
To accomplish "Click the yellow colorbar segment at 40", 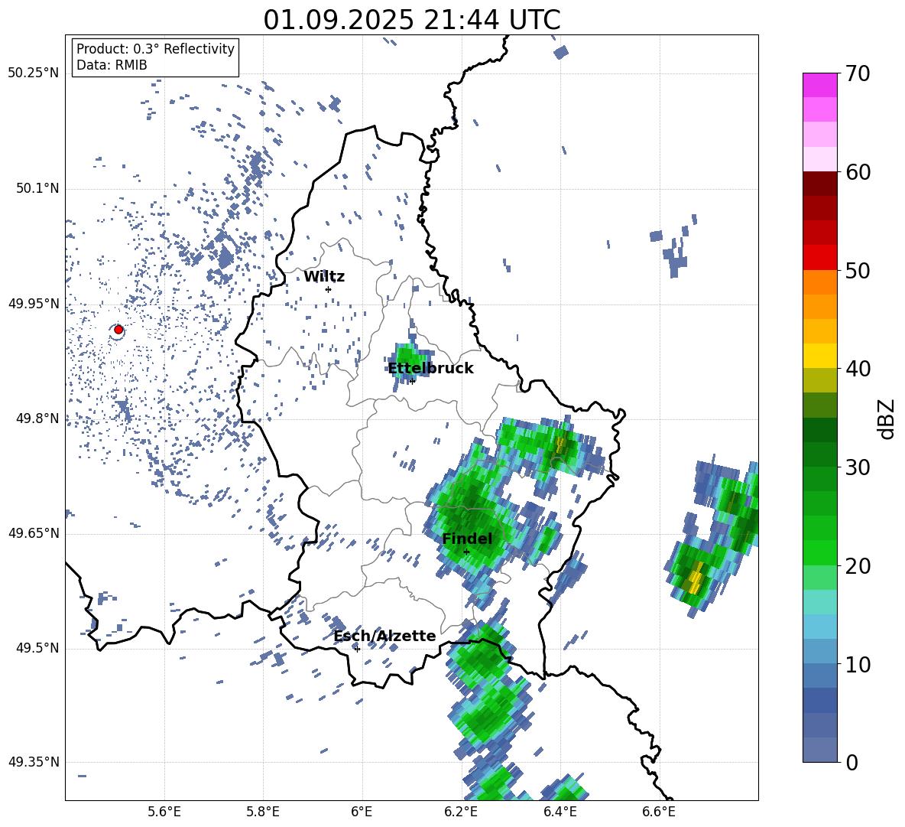I will [819, 356].
